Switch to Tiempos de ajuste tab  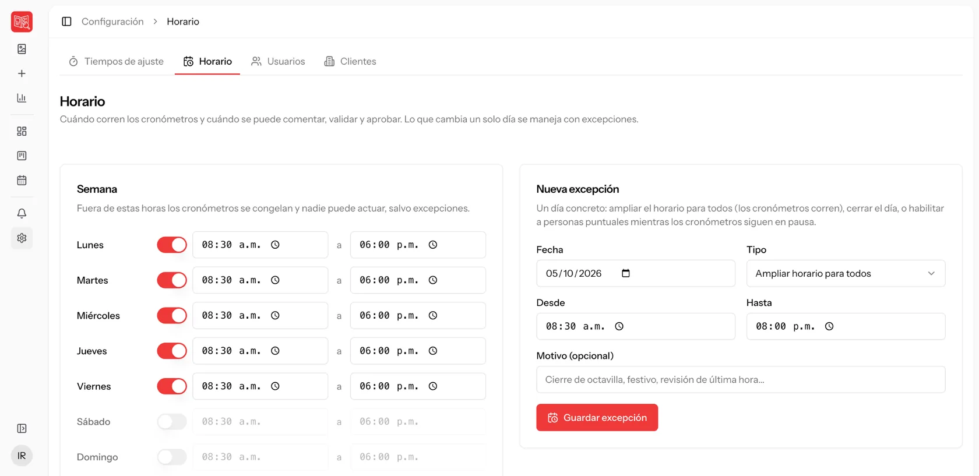pyautogui.click(x=116, y=61)
